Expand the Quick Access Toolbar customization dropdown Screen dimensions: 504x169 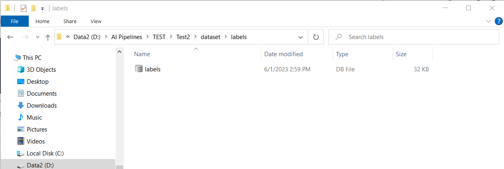click(42, 9)
